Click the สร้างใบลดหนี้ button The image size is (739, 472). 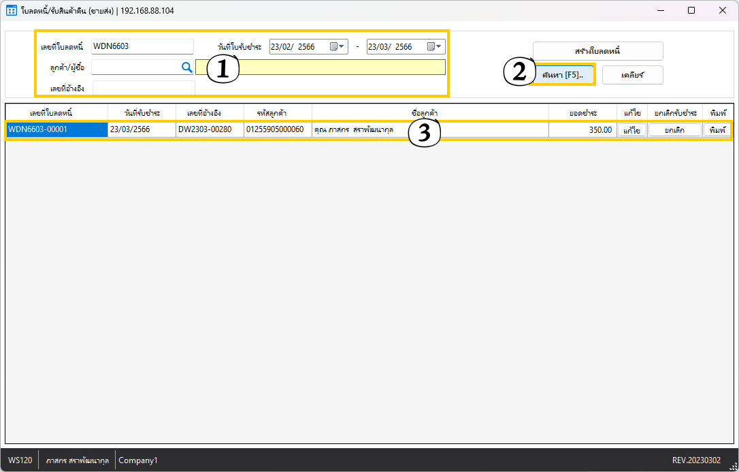[597, 51]
